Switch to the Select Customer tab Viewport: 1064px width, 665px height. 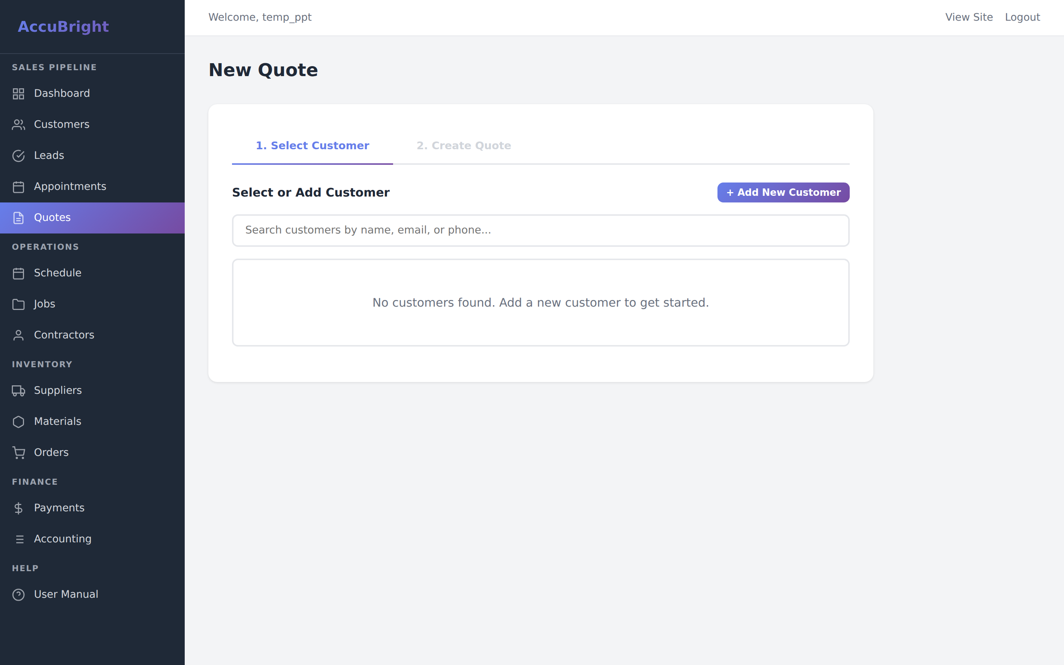pos(312,146)
